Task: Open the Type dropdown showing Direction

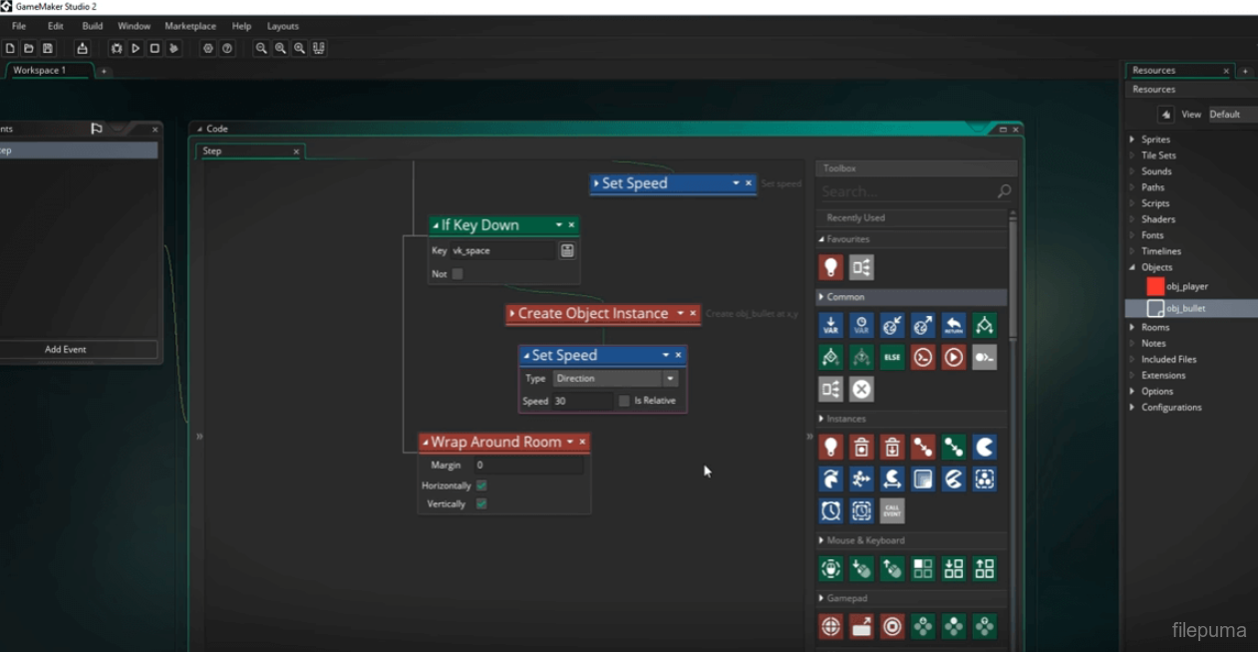Action: pyautogui.click(x=670, y=379)
